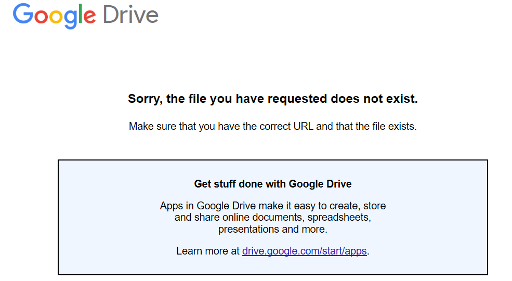Click the green l in the Google logo
Screen dimensions: 512x281
pos(83,14)
